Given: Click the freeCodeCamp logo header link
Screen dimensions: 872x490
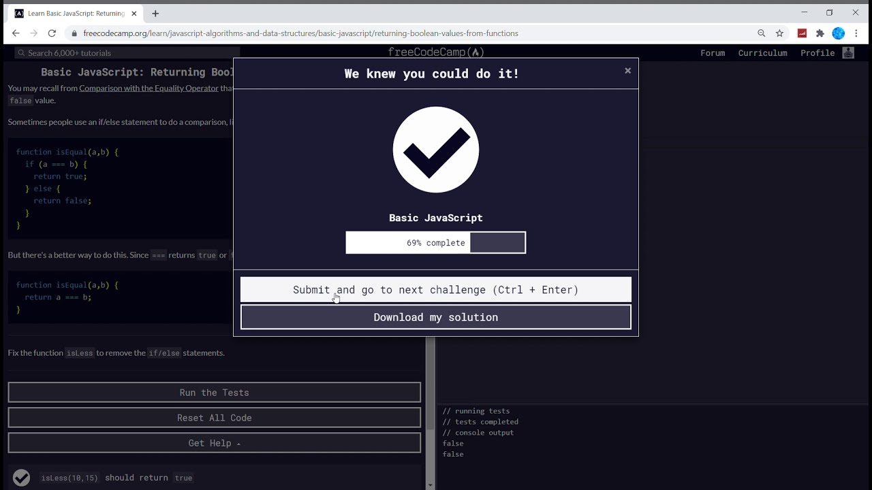Looking at the screenshot, I should (436, 52).
